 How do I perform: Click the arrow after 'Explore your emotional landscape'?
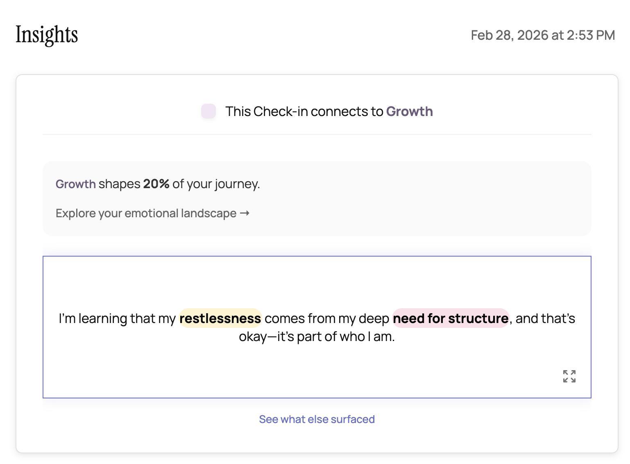245,213
